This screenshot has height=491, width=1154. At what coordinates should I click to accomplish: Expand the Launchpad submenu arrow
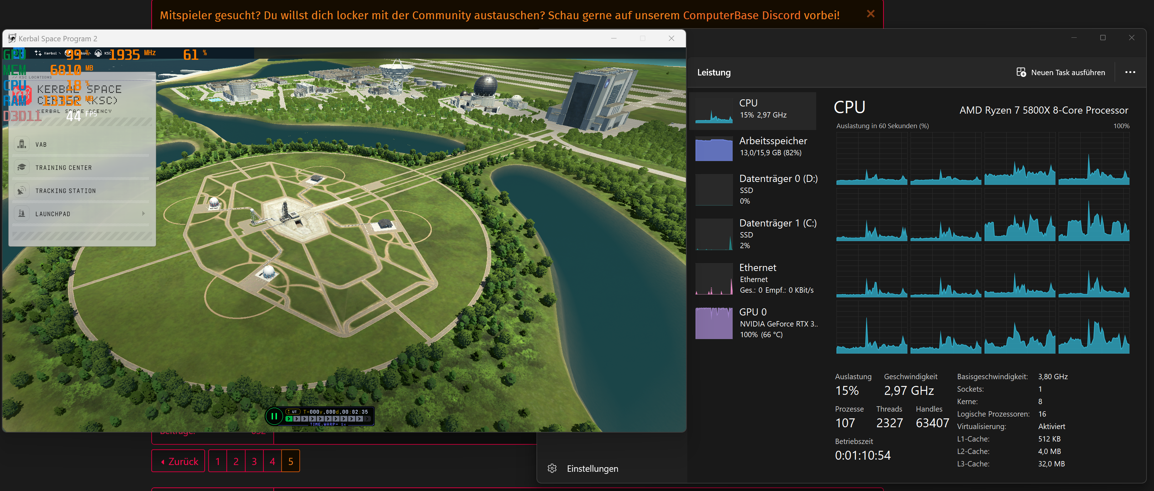click(143, 214)
